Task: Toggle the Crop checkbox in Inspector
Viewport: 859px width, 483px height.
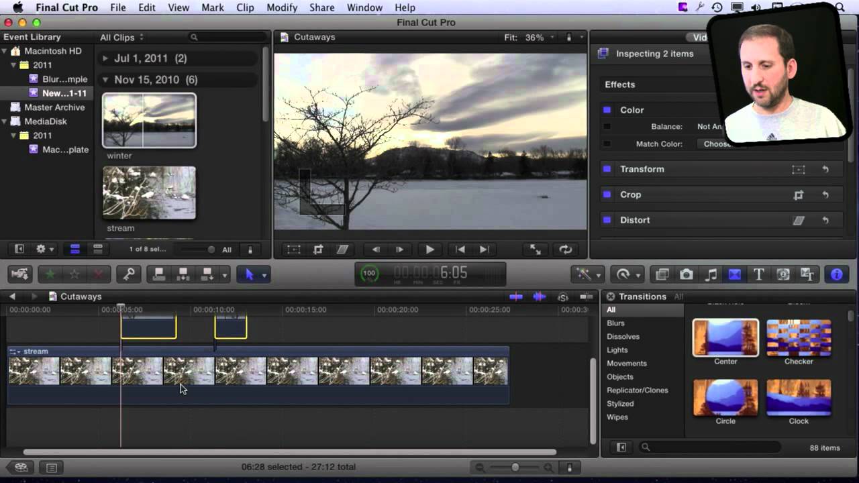Action: pyautogui.click(x=607, y=195)
